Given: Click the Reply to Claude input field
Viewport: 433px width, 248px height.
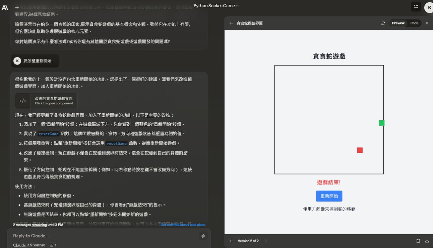Looking at the screenshot, I should pyautogui.click(x=101, y=236).
